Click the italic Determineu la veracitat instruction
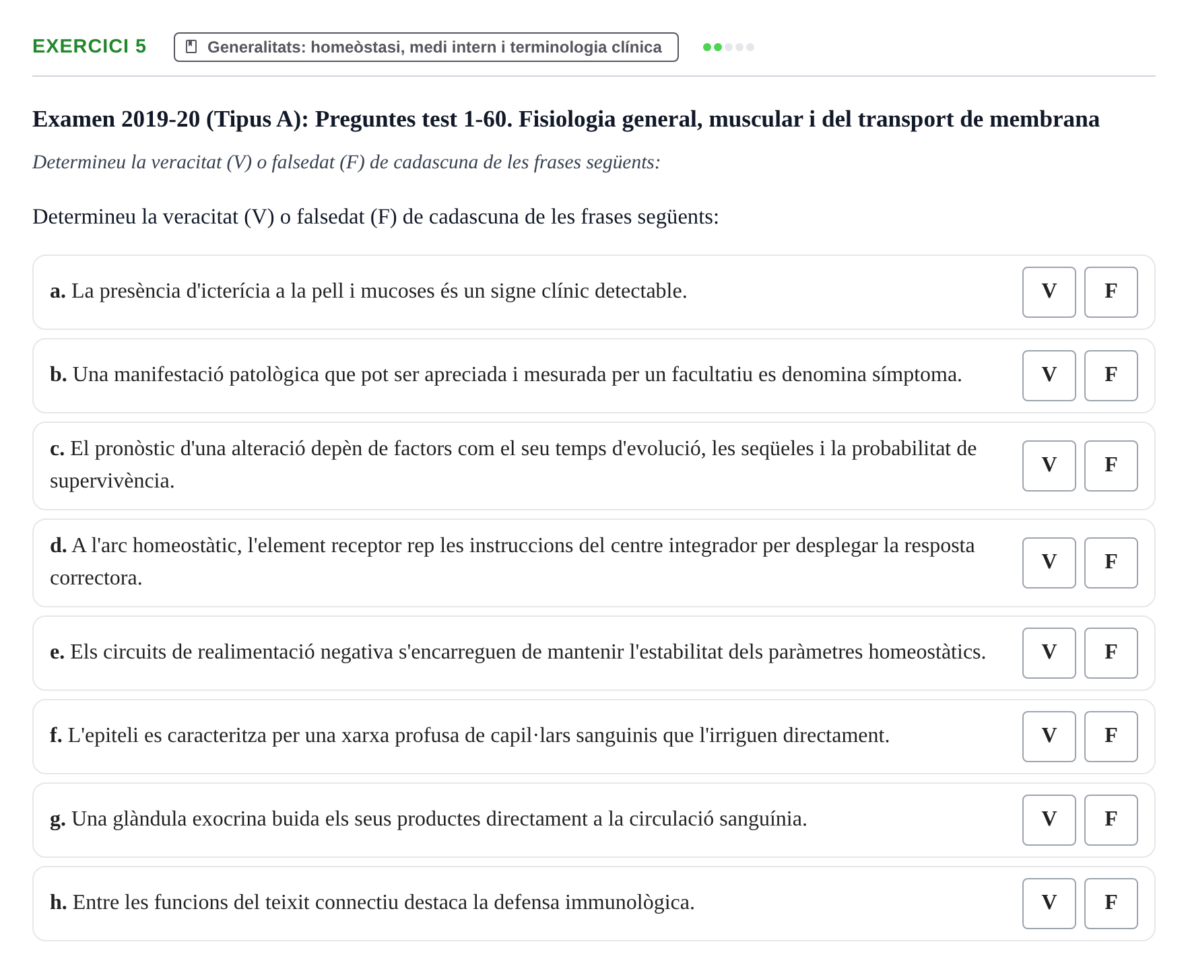 click(346, 162)
